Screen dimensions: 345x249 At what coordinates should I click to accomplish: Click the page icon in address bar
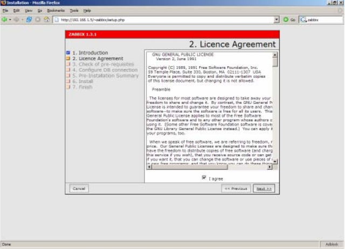[x=57, y=20]
